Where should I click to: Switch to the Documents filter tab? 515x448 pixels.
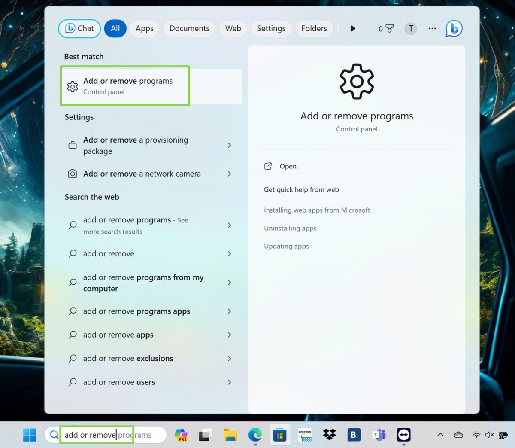[x=189, y=28]
